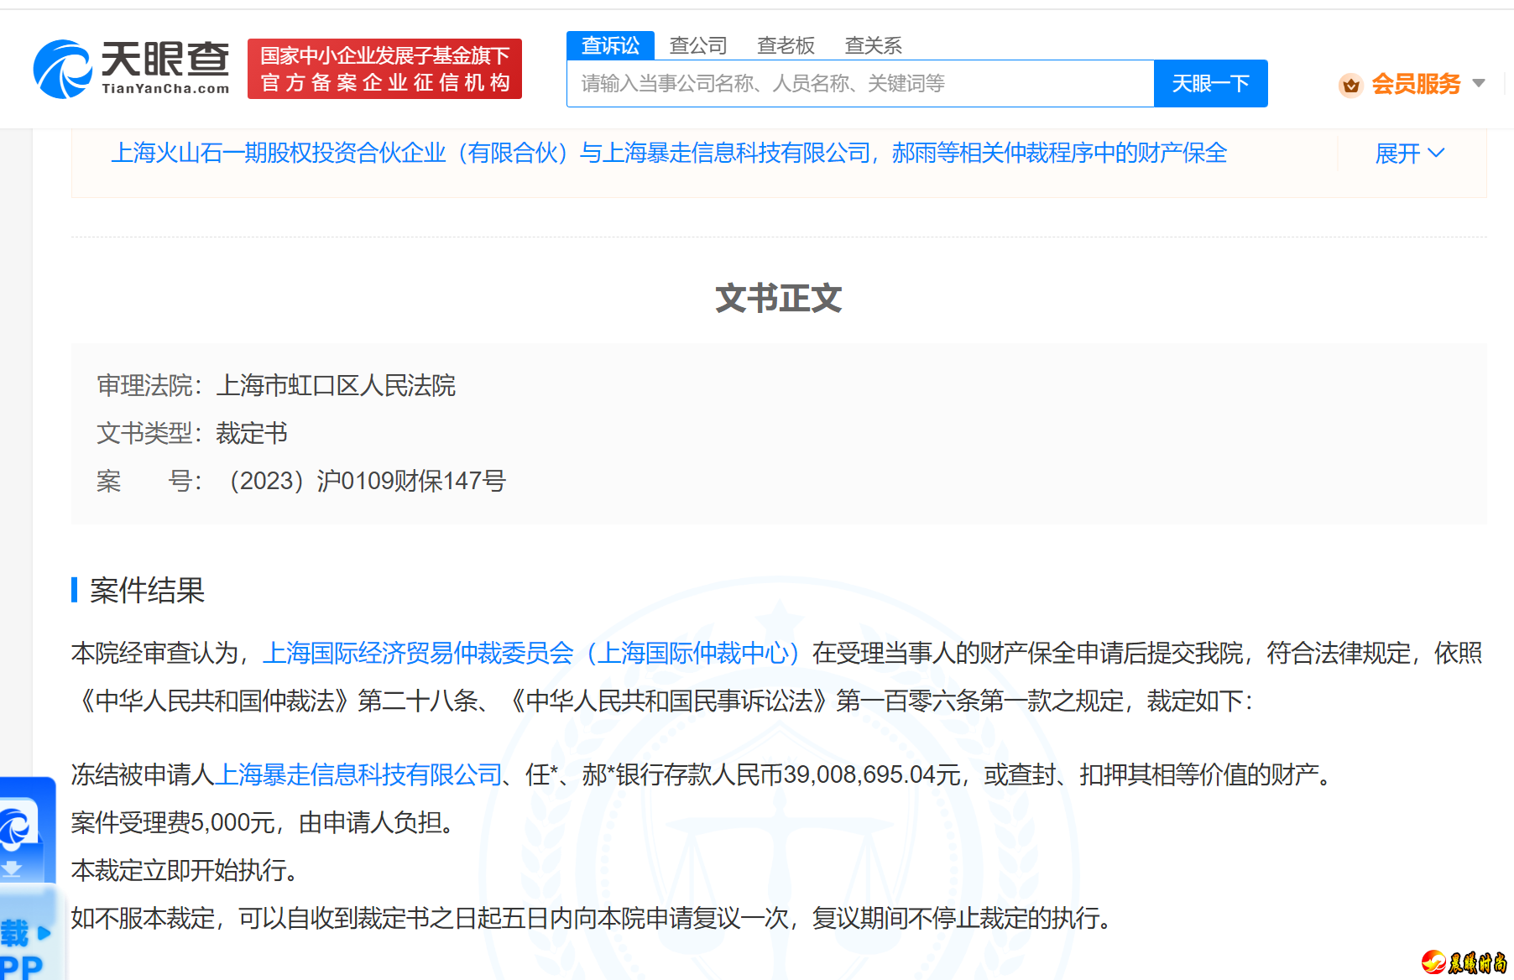Click the document type 裁定书

(x=252, y=433)
